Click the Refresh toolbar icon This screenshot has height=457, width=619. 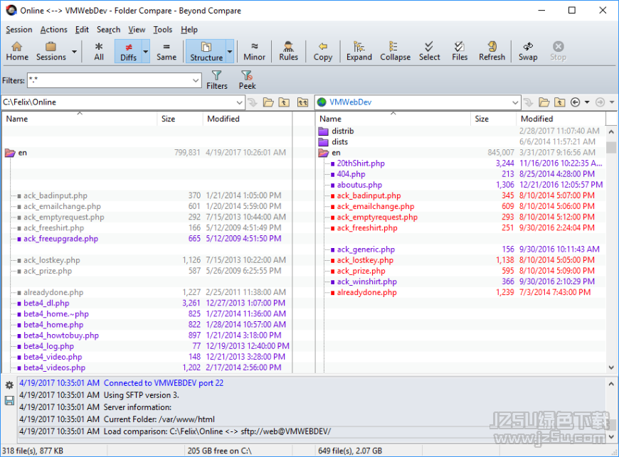coord(492,51)
